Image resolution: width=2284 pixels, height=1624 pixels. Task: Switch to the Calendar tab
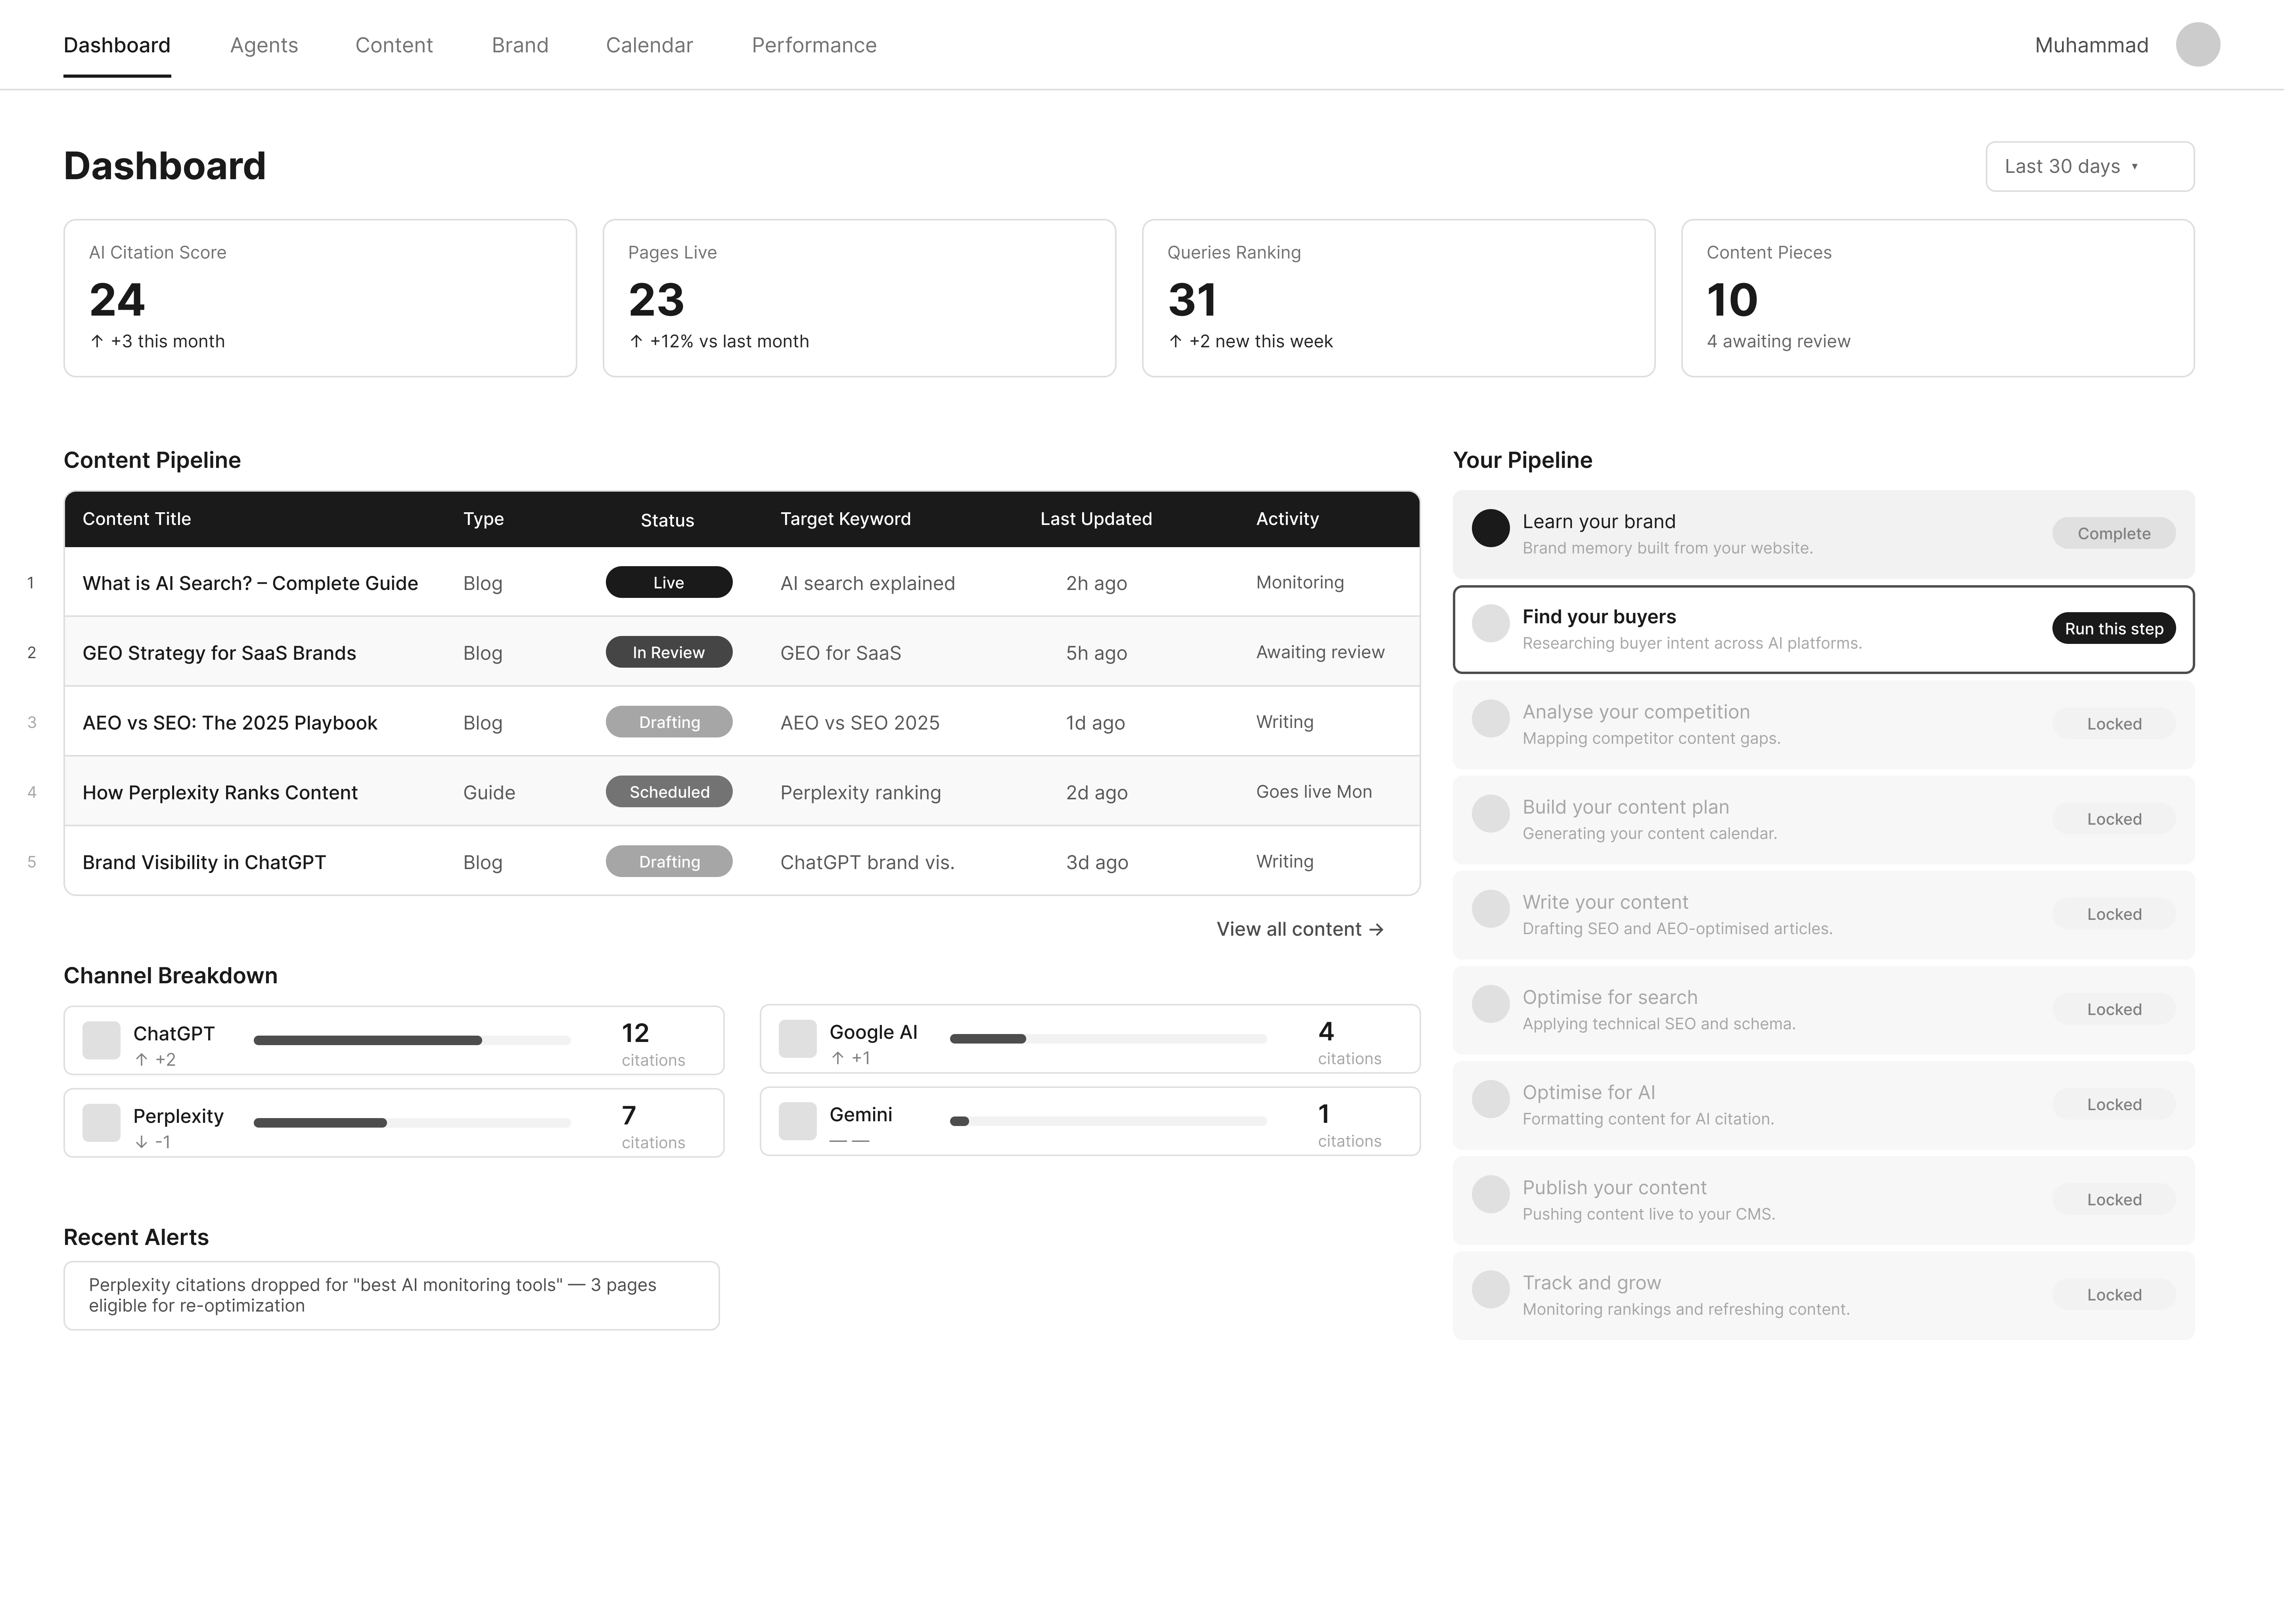pos(649,45)
